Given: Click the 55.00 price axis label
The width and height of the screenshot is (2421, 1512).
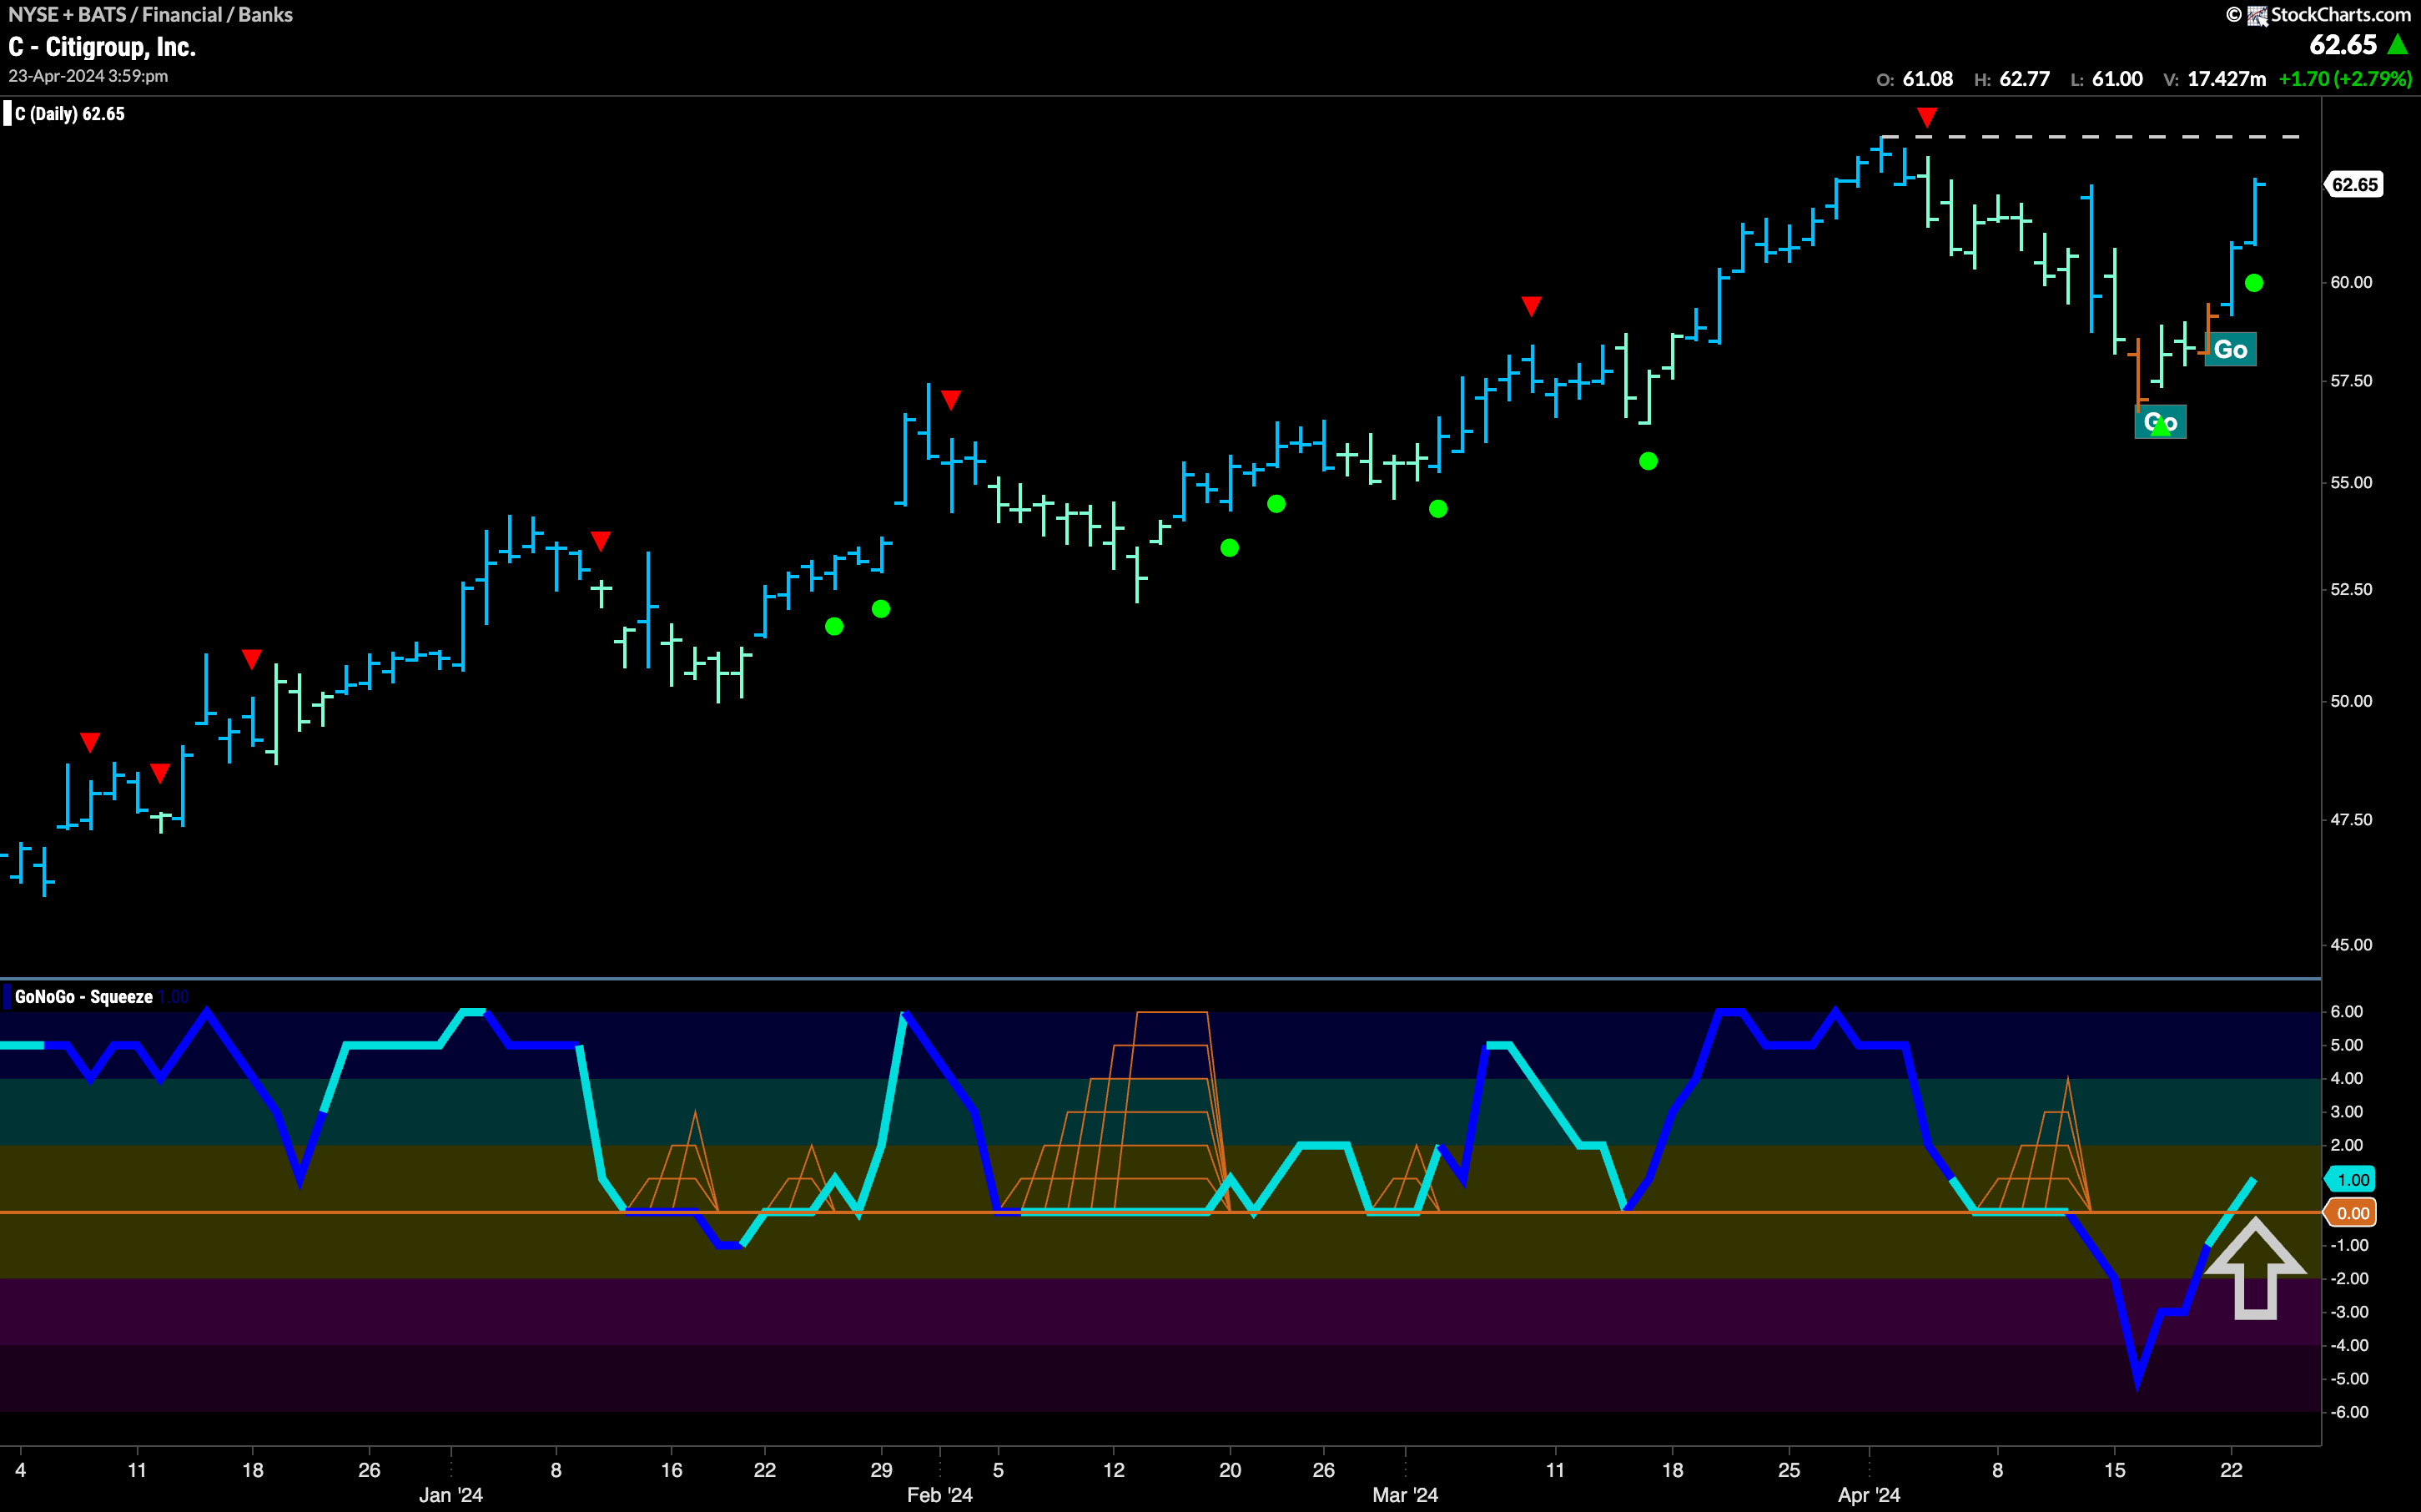Looking at the screenshot, I should point(2350,483).
